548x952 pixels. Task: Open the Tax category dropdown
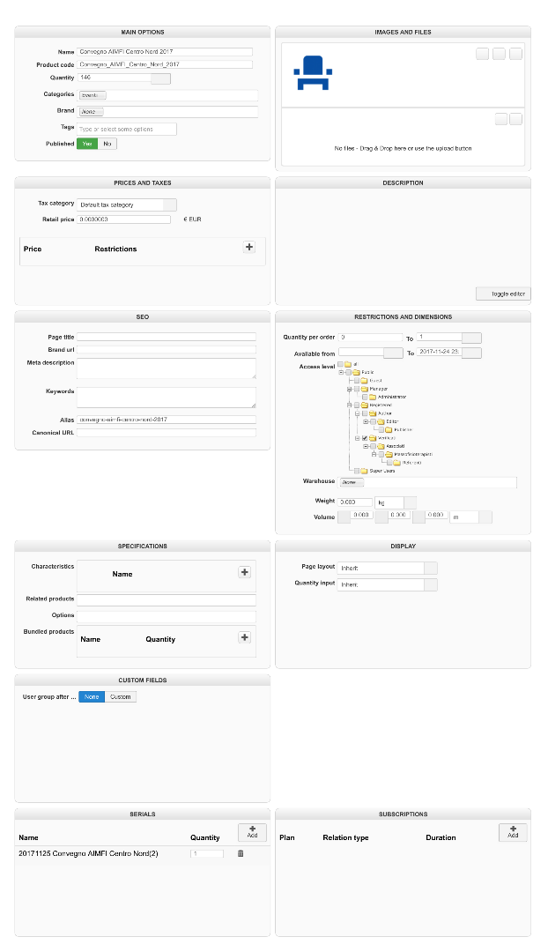[x=127, y=205]
